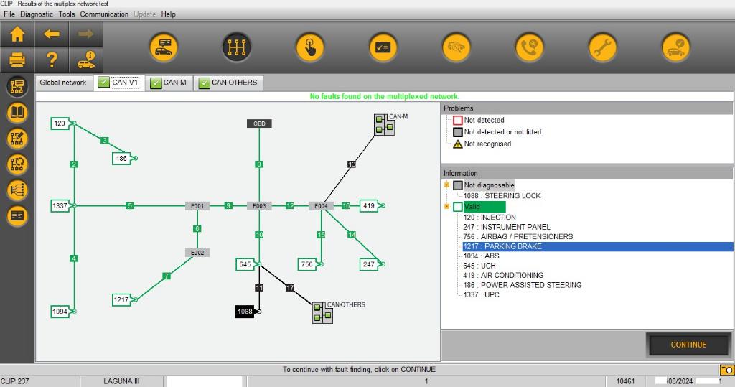Toggle the Not diagnosable checkbox
The height and width of the screenshot is (387, 735).
tap(458, 185)
